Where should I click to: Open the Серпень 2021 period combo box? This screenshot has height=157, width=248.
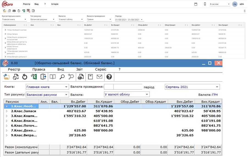click(x=192, y=87)
